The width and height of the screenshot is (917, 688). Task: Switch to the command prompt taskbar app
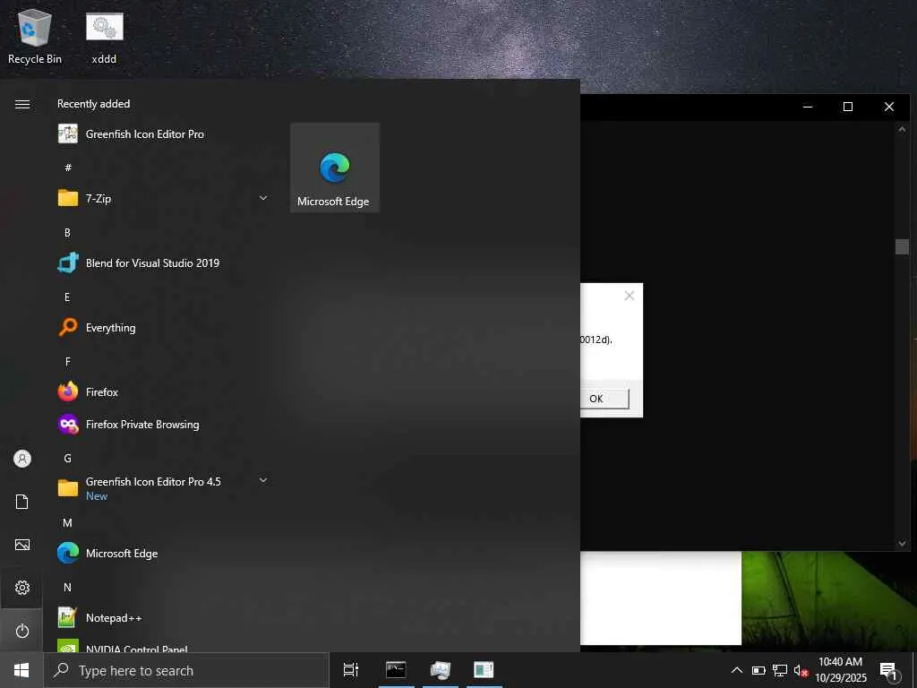[x=396, y=670]
